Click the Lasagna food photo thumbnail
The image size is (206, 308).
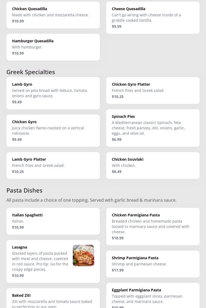click(83, 256)
